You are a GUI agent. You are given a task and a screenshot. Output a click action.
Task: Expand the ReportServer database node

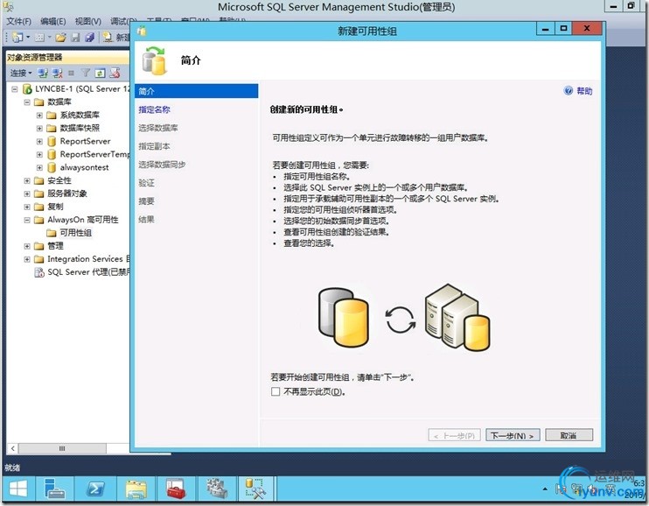(39, 141)
